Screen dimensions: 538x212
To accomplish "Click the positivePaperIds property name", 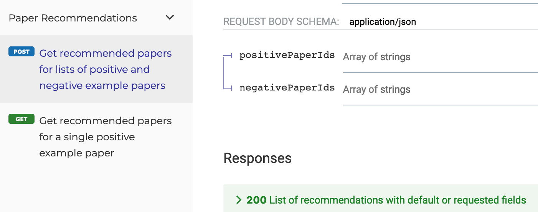I will 287,55.
